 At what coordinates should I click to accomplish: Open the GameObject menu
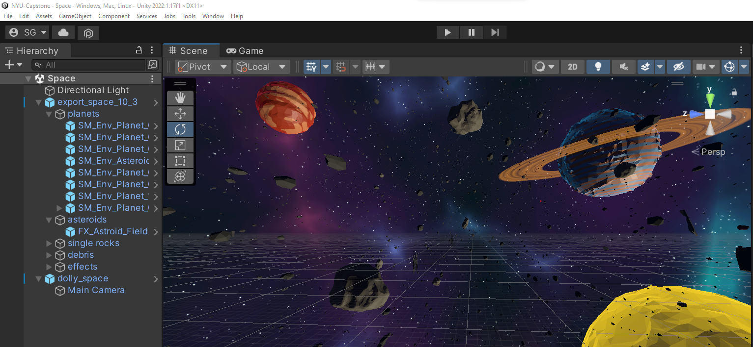coord(75,16)
